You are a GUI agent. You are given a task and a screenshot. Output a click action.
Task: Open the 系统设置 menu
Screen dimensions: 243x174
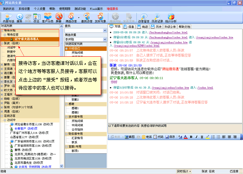(x=25, y=8)
